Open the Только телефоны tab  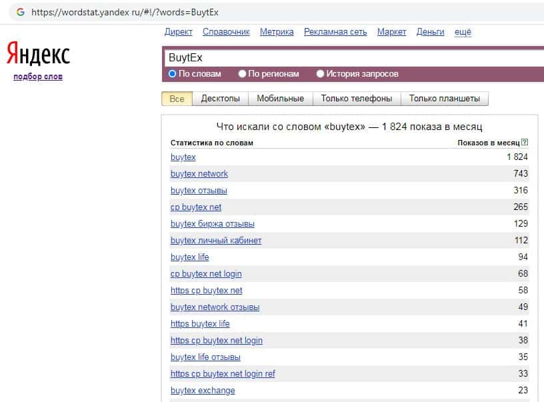[356, 99]
